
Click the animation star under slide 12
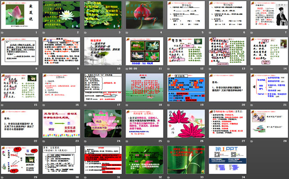pyautogui.click(x=169, y=69)
